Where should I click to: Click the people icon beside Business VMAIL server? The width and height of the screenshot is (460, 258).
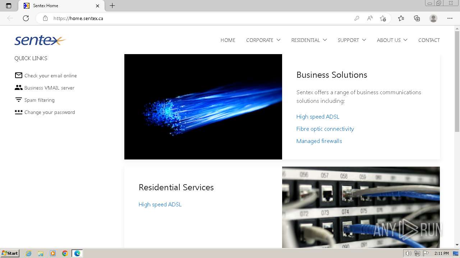point(18,87)
